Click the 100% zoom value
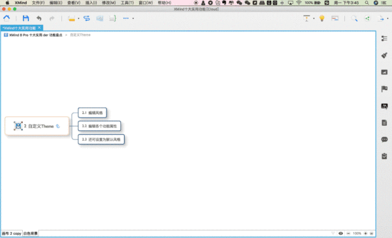392x238 pixels. (x=357, y=233)
